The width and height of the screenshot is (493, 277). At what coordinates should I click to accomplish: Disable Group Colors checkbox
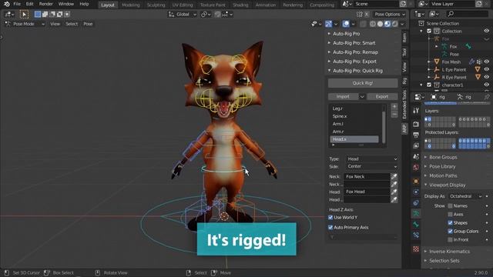(x=450, y=231)
